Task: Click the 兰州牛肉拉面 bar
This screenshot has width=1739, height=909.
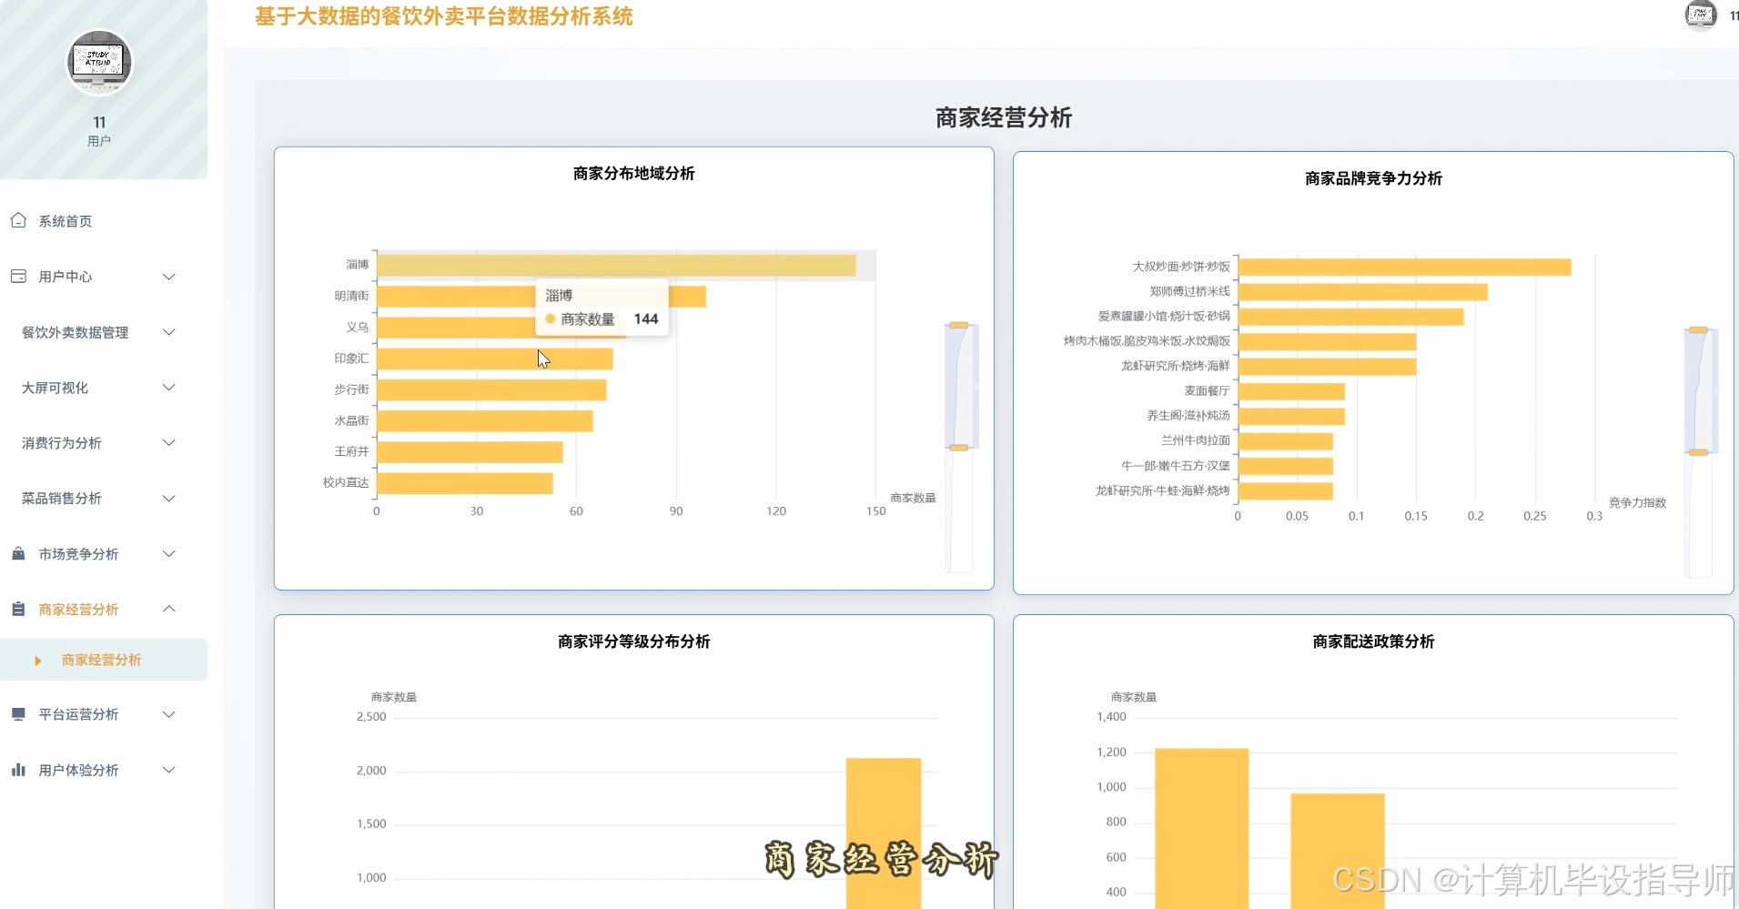Action: click(1286, 441)
